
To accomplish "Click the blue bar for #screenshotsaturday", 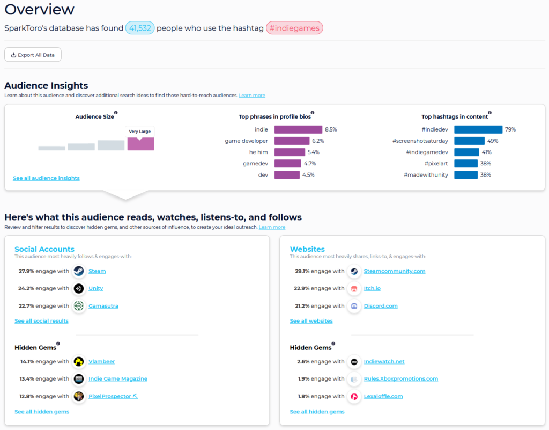I will click(470, 141).
